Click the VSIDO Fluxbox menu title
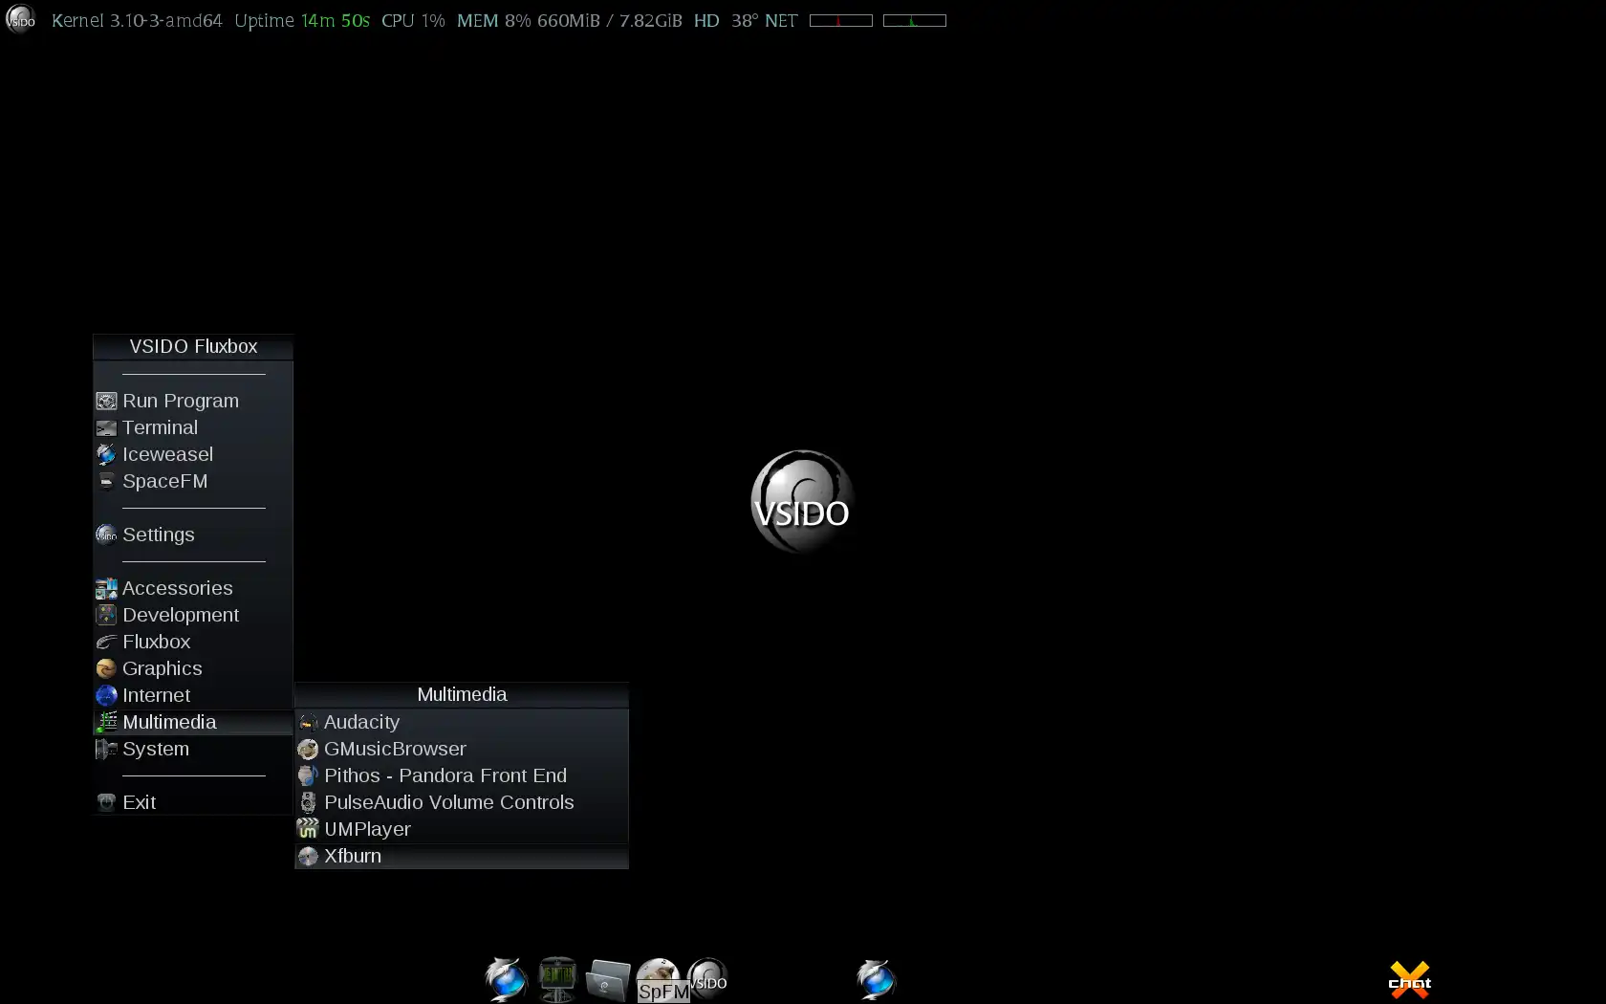The image size is (1606, 1004). coord(193,346)
